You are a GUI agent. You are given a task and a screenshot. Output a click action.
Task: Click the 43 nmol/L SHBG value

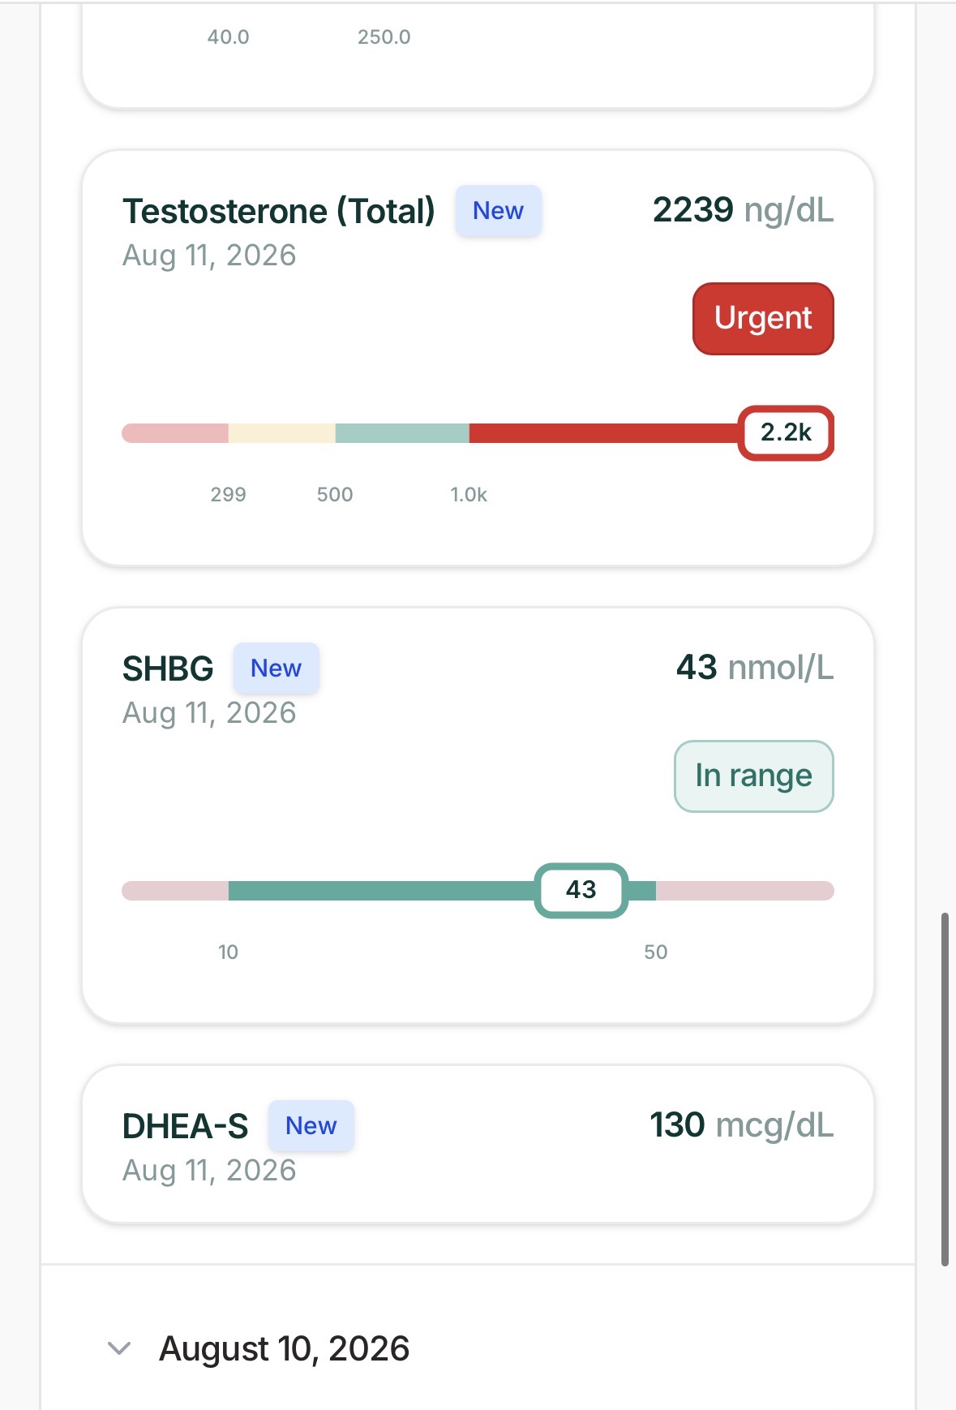tap(755, 668)
